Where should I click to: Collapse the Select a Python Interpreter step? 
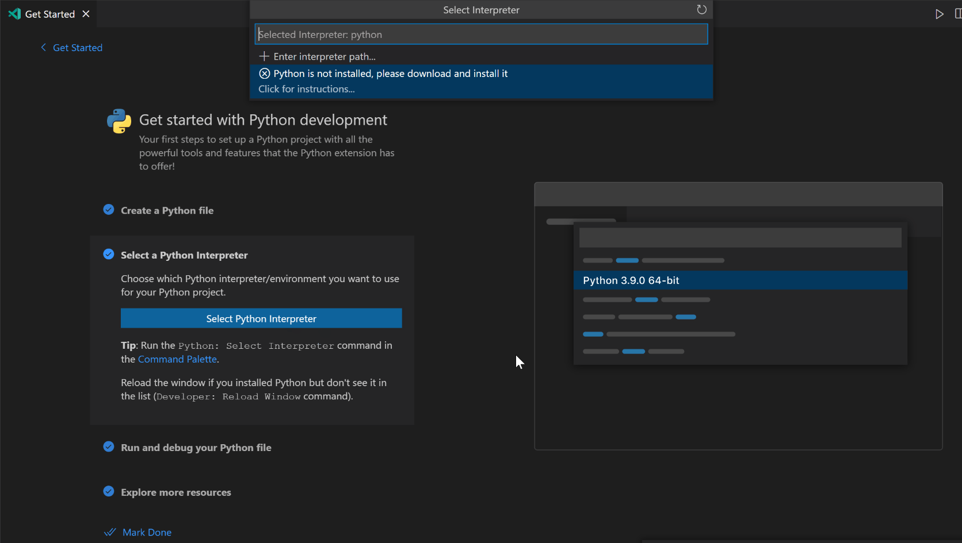(x=184, y=255)
